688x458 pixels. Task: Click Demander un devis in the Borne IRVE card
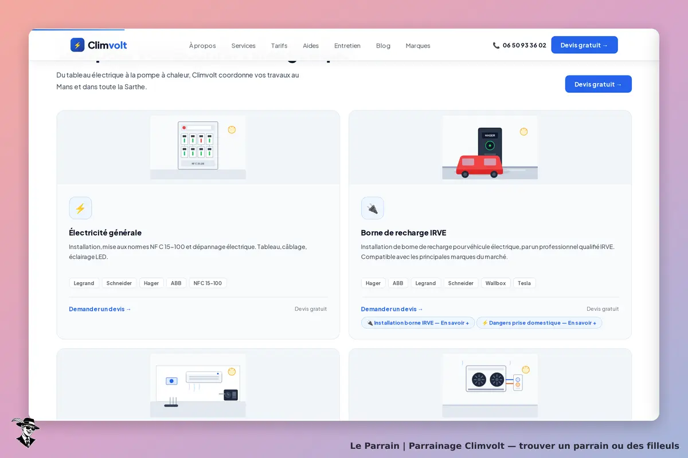point(392,309)
